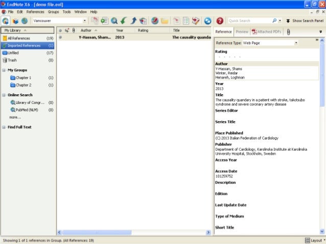Click the Format Bibliography toolbar icon

coord(186,21)
